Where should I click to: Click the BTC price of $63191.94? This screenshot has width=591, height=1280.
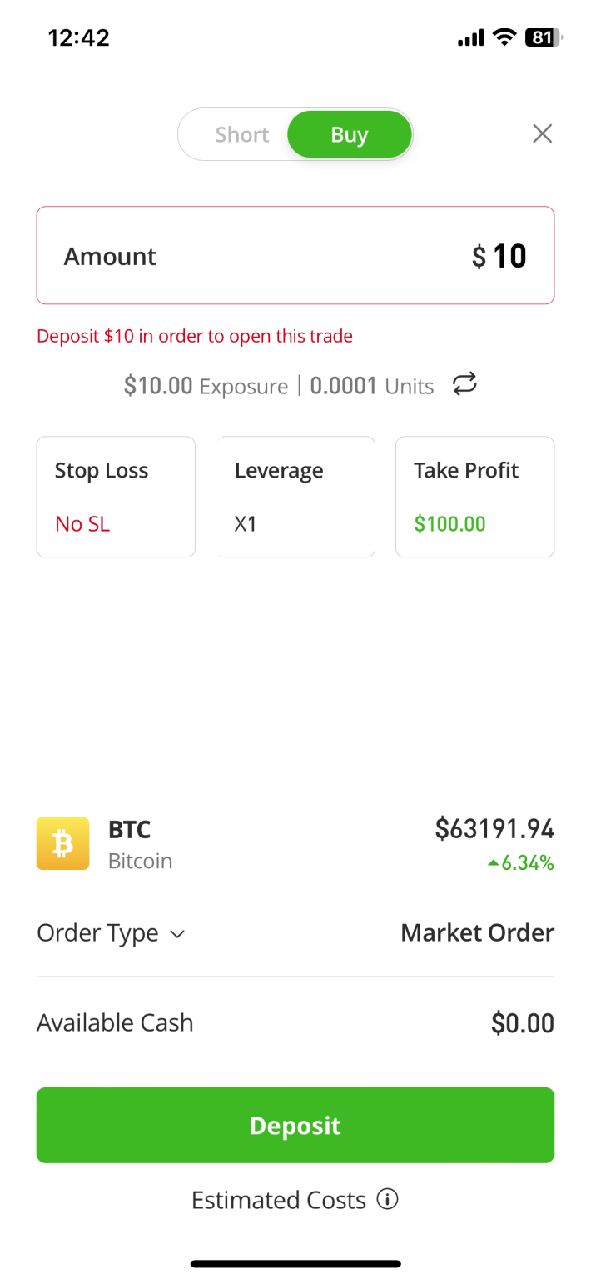(x=494, y=829)
